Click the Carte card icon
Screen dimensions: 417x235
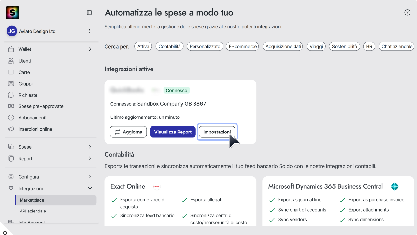(11, 72)
